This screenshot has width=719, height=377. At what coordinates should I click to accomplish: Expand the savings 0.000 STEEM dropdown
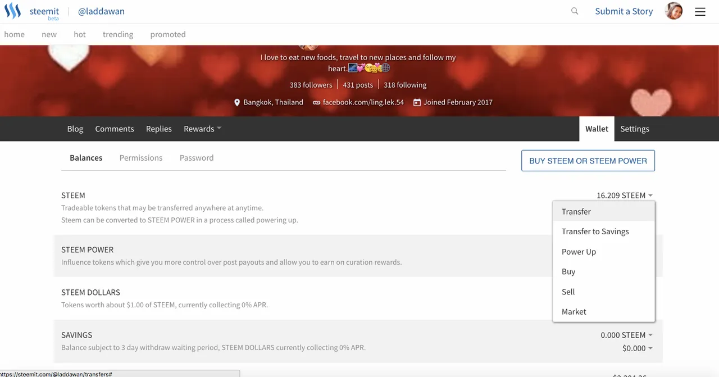627,335
